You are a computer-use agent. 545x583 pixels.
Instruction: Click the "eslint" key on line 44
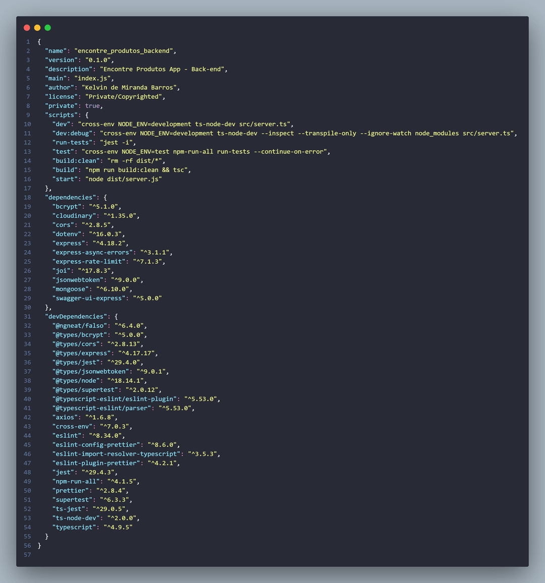click(x=67, y=436)
